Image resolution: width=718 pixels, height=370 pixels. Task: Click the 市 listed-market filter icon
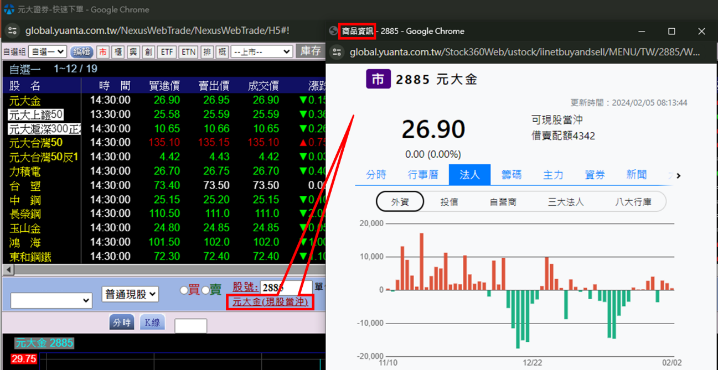(x=102, y=52)
